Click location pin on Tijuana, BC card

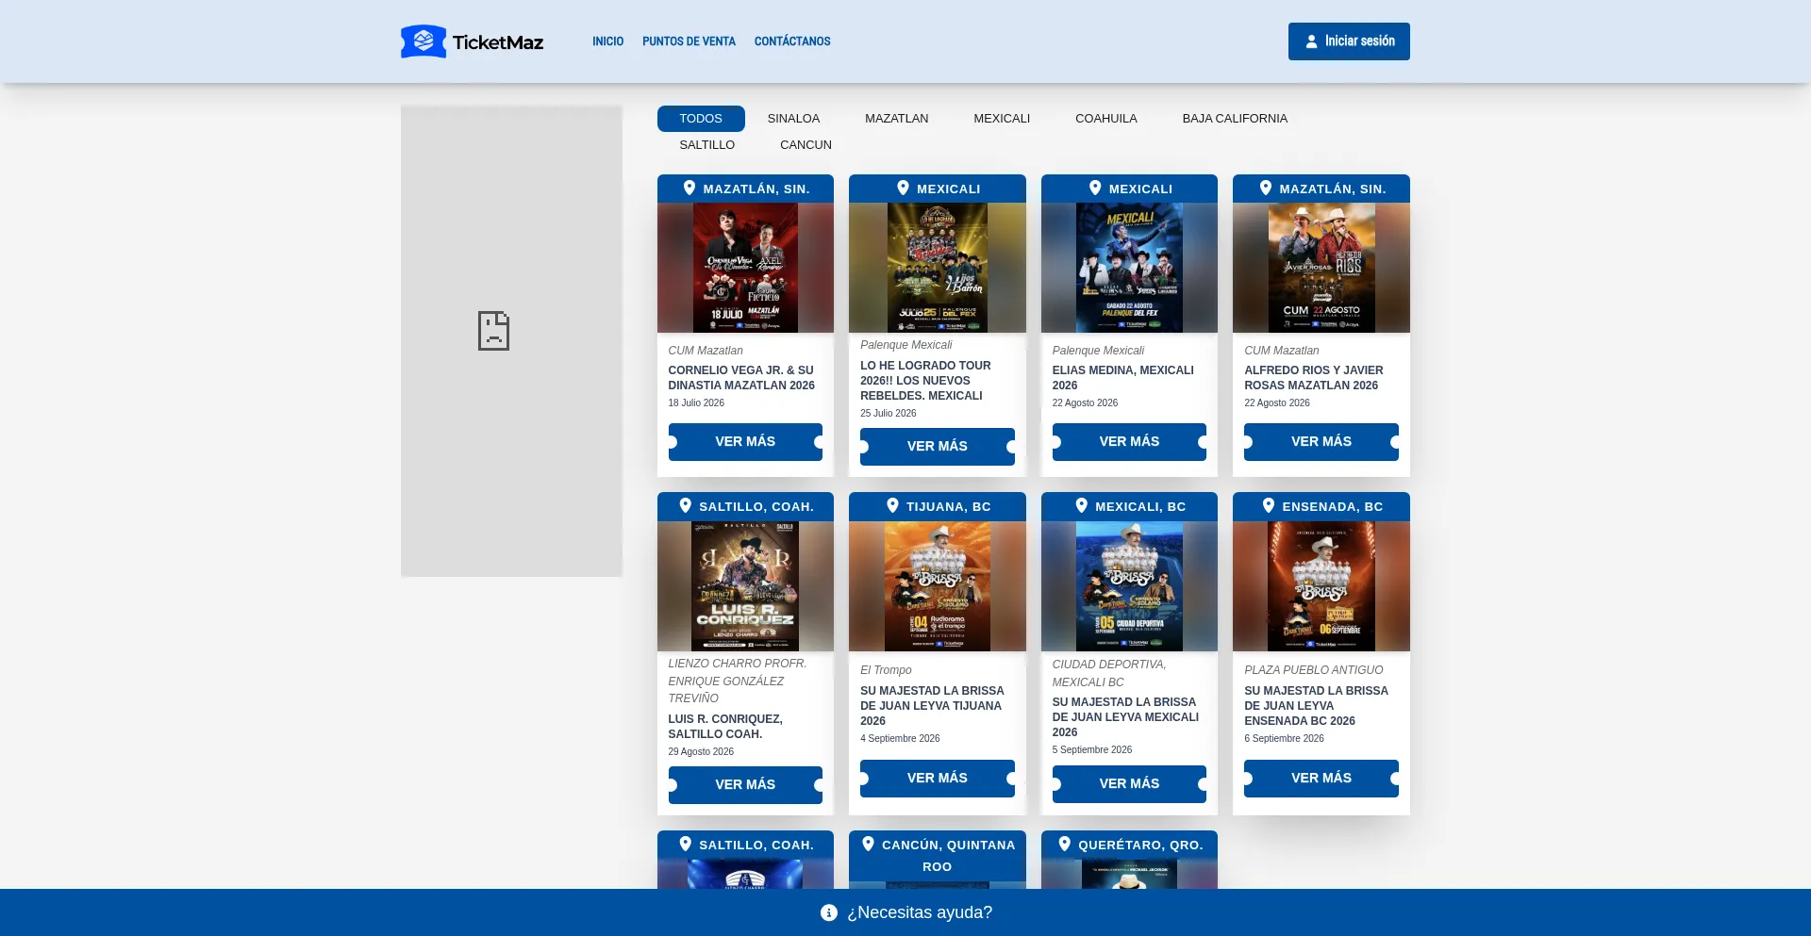tap(892, 505)
